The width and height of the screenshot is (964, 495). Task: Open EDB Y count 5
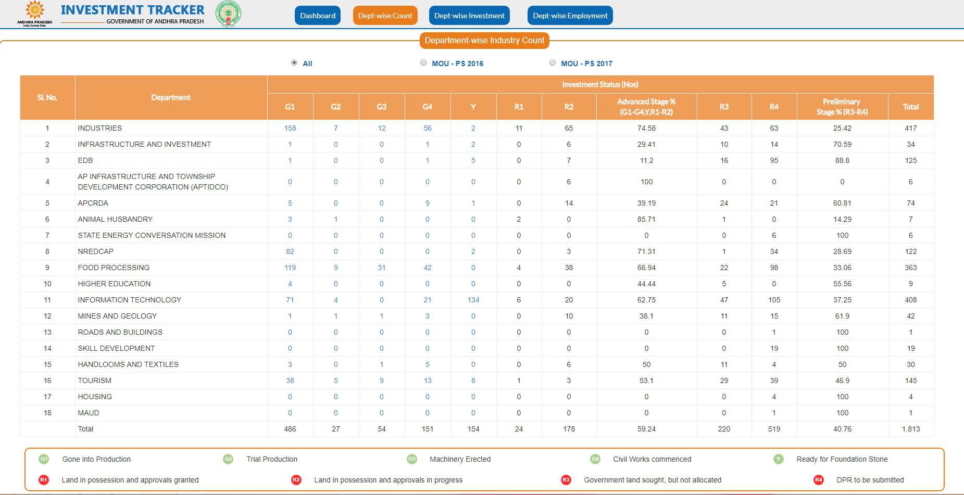473,160
